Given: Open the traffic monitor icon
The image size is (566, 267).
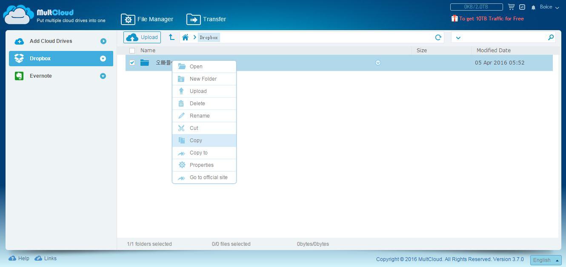Looking at the screenshot, I should coord(522,7).
